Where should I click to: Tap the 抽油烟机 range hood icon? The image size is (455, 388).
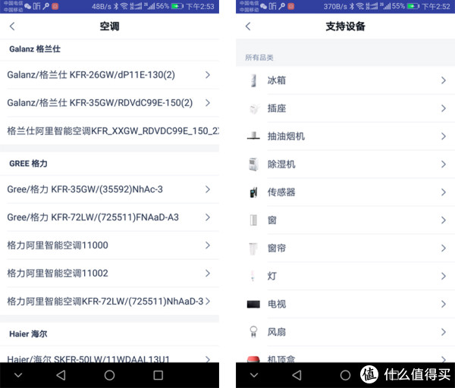tap(253, 136)
